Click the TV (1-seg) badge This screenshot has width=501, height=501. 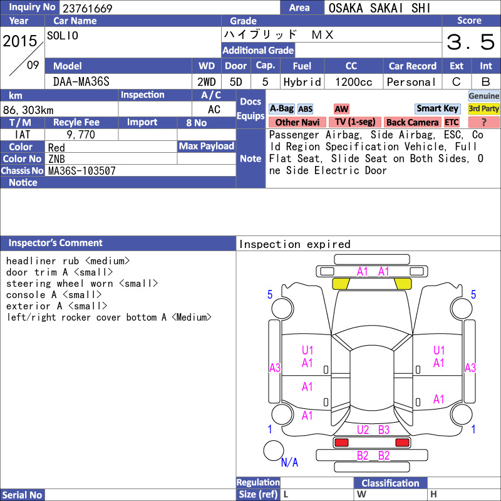(x=355, y=122)
